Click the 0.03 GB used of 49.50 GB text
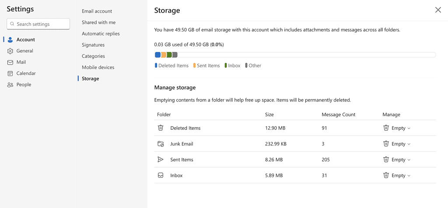This screenshot has height=208, width=448. (x=189, y=45)
